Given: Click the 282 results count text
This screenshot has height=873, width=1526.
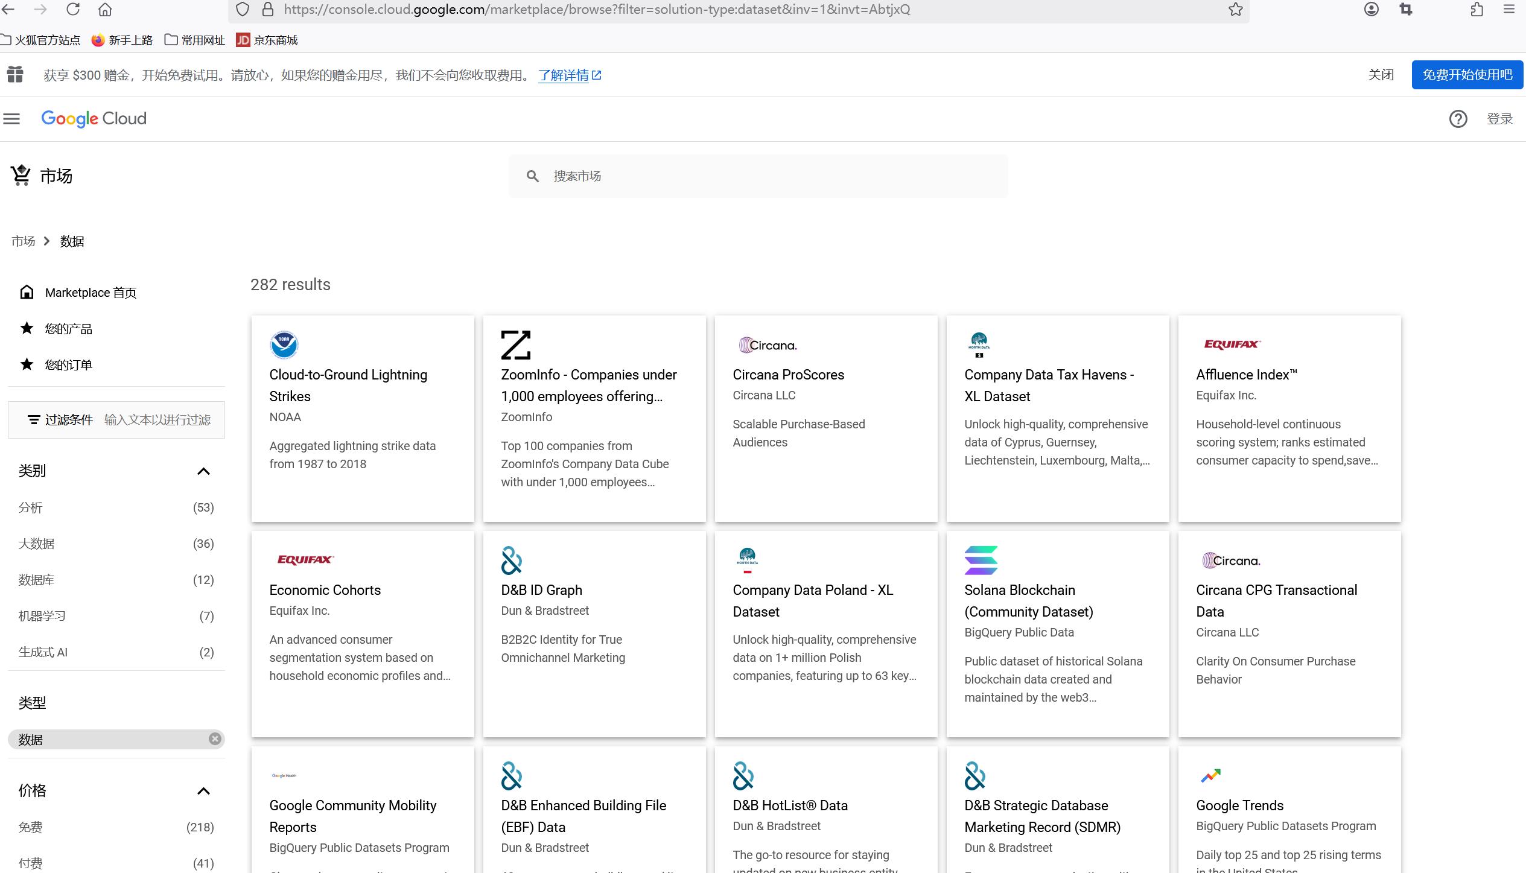Looking at the screenshot, I should pos(290,285).
